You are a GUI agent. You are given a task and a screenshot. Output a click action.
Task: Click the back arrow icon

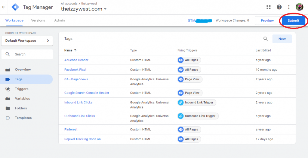click(3, 7)
